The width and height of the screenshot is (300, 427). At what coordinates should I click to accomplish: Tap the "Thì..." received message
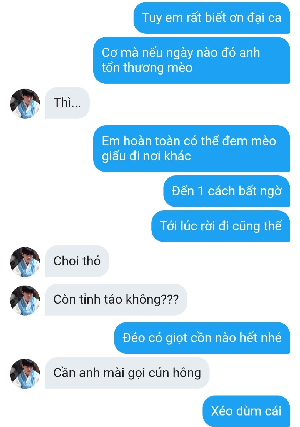pyautogui.click(x=67, y=103)
